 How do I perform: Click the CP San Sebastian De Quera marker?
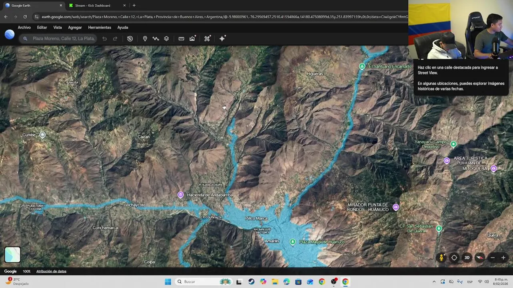(x=439, y=228)
